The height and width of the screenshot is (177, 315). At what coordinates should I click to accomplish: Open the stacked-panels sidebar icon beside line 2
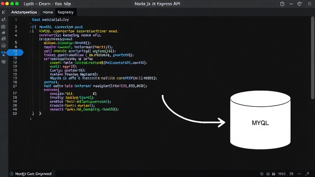point(3,26)
